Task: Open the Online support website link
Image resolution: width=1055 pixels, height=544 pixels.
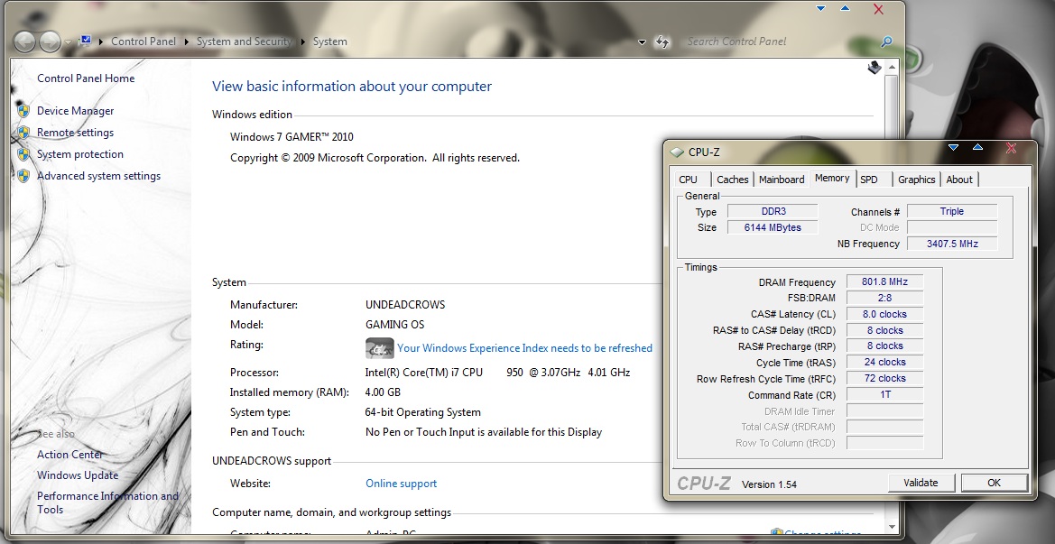Action: [x=401, y=484]
